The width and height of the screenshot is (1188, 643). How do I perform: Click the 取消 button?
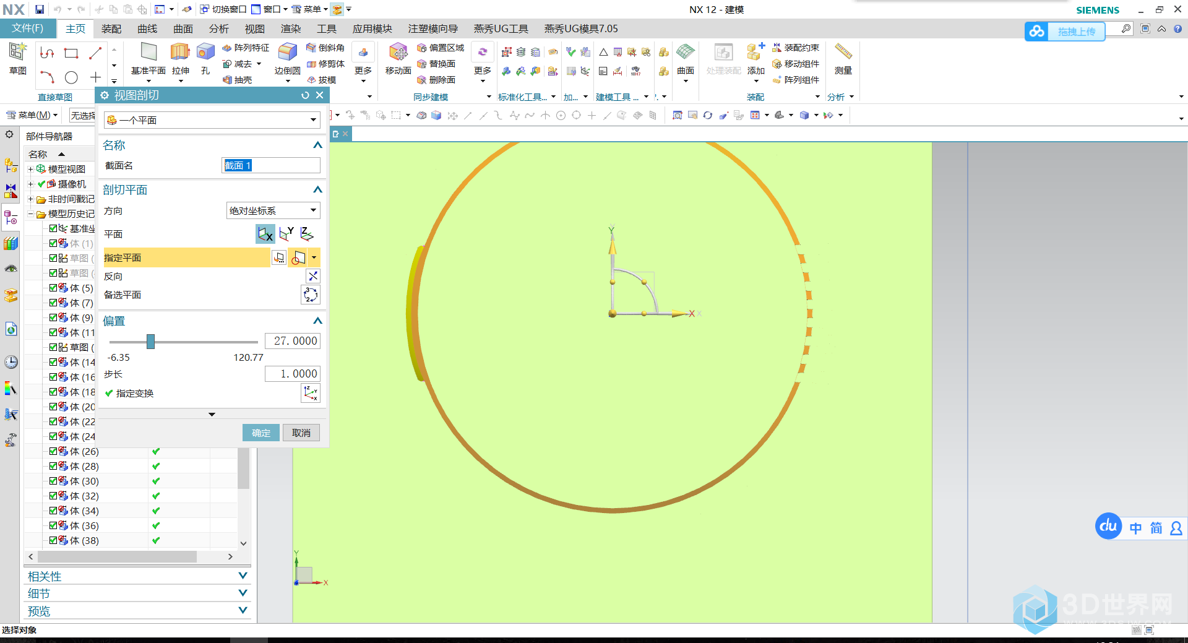pos(301,433)
